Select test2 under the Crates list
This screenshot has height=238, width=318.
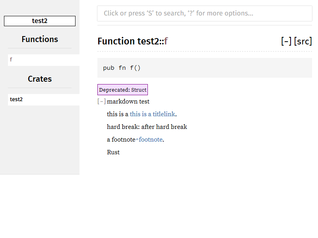point(16,100)
